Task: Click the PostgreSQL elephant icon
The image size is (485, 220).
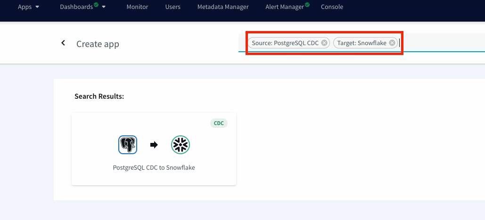Action: click(x=128, y=145)
